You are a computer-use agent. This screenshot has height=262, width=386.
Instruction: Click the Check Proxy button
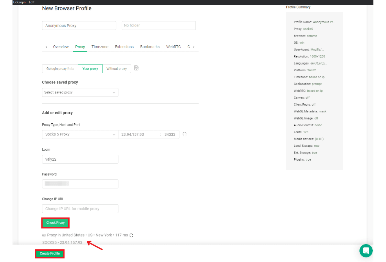(x=55, y=222)
